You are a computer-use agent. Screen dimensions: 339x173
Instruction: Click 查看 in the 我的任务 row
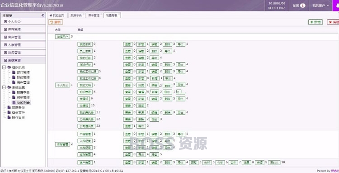tap(128, 58)
